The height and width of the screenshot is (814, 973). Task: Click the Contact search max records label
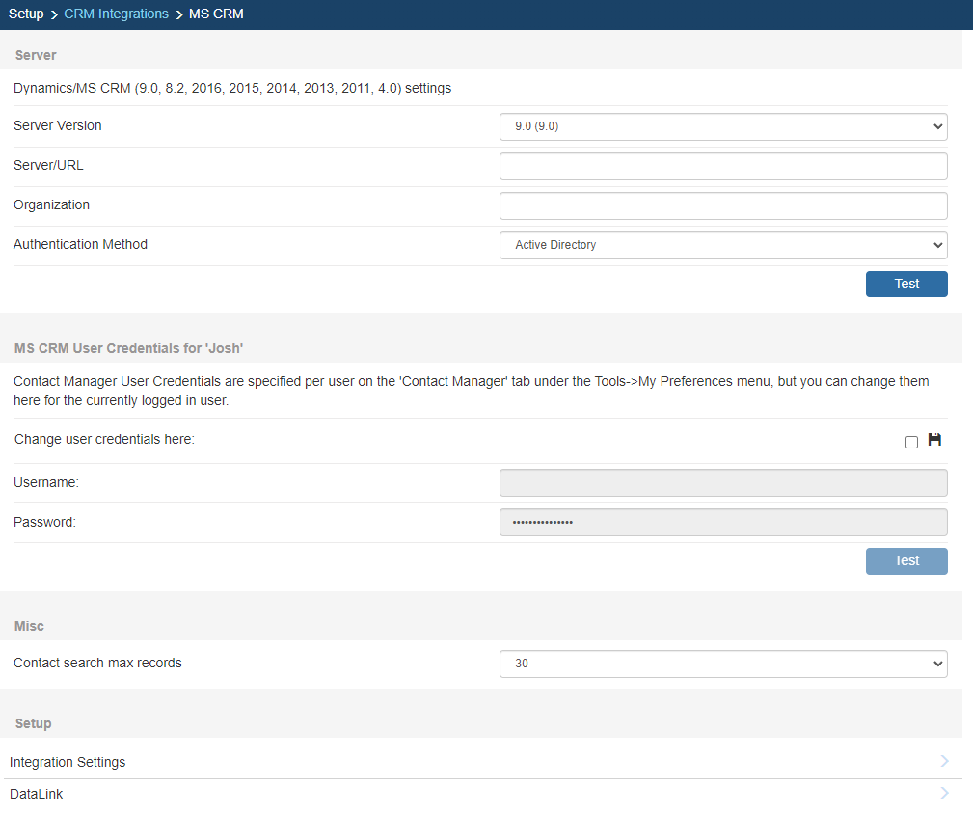coord(97,663)
